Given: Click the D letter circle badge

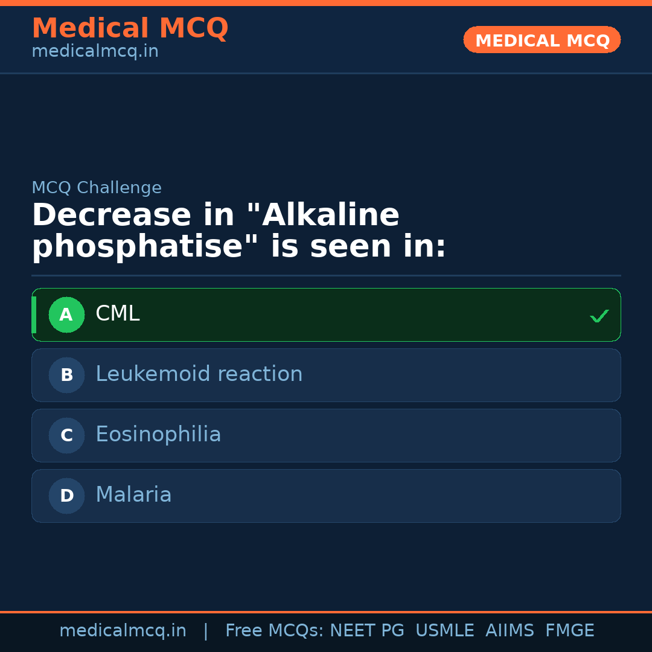Looking at the screenshot, I should [66, 496].
